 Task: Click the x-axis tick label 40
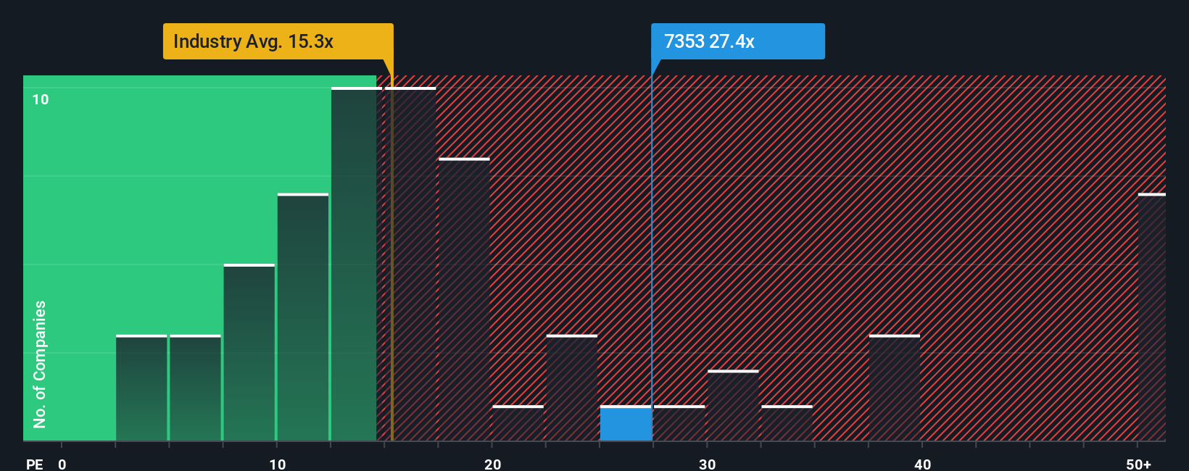coord(923,464)
